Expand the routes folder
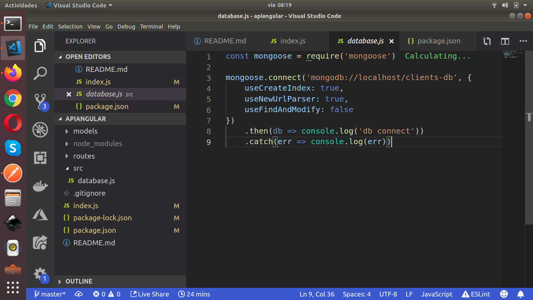 point(120,156)
